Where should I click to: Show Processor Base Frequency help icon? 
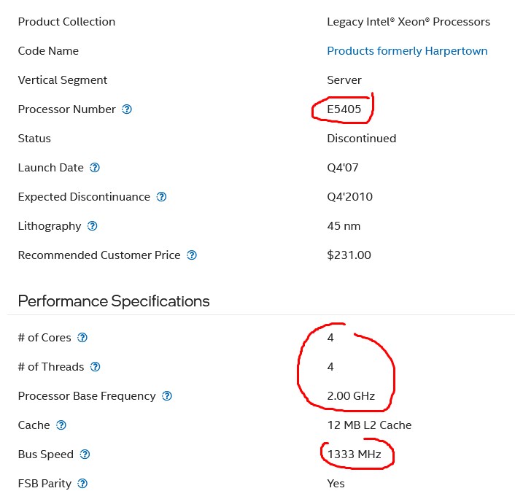pos(167,396)
